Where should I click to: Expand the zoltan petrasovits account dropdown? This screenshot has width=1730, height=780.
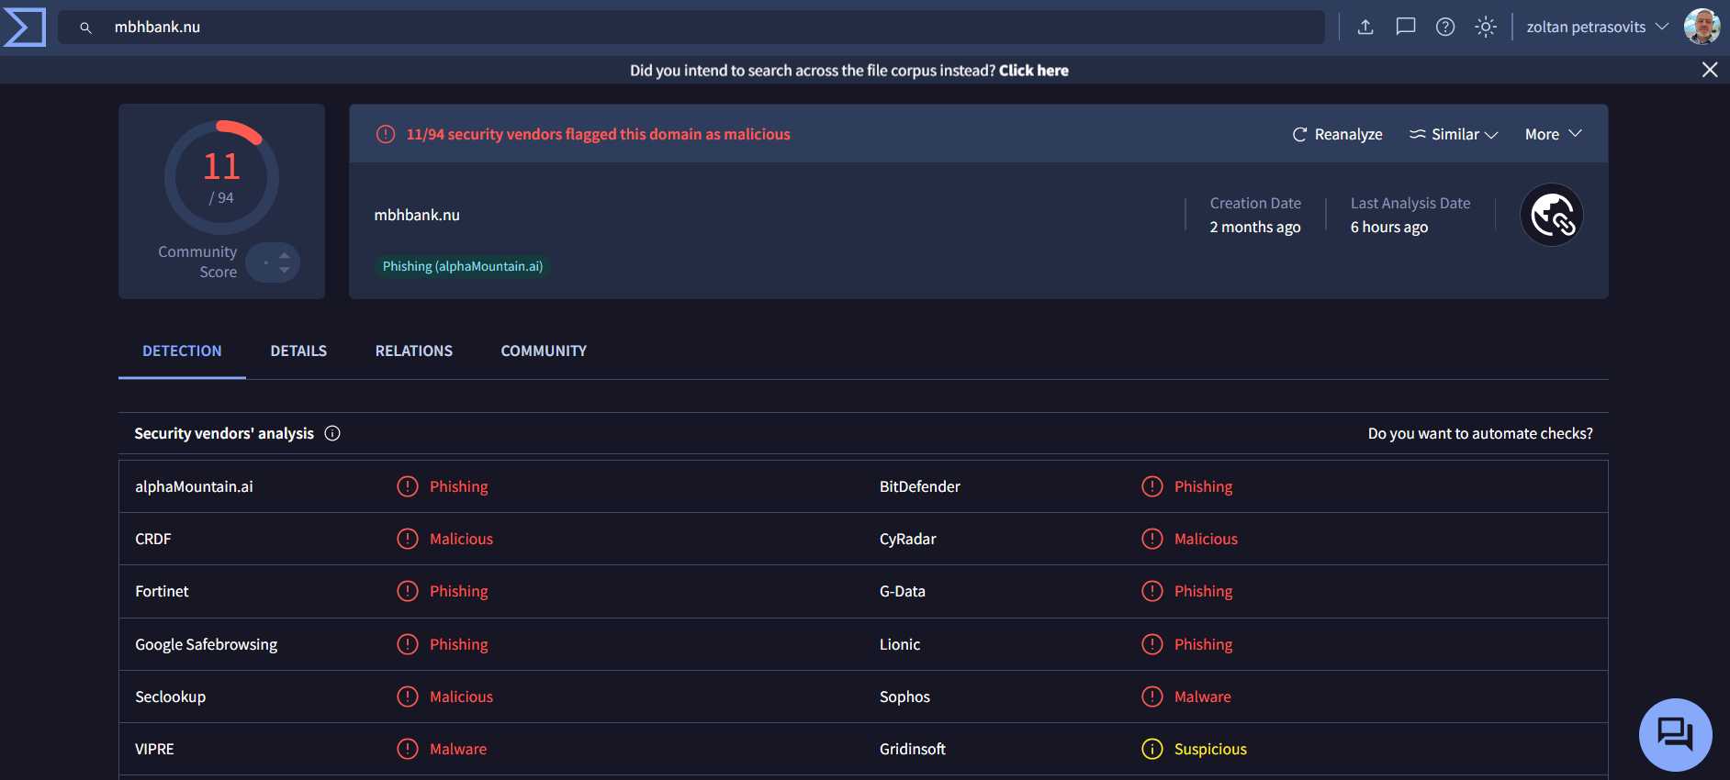click(x=1597, y=27)
